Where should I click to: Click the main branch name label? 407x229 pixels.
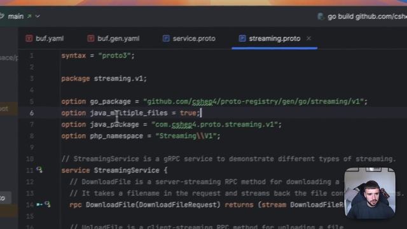pyautogui.click(x=15, y=17)
